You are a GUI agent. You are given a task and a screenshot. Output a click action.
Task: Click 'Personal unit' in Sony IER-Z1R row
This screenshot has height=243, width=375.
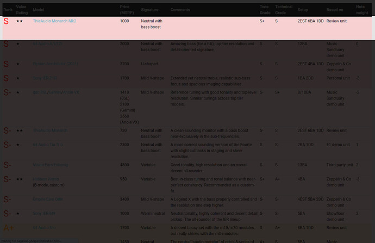tap(338, 78)
